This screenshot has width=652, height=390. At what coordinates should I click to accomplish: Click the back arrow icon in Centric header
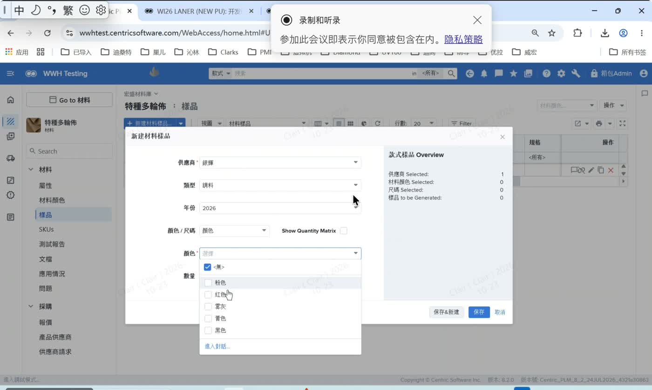[x=470, y=73]
